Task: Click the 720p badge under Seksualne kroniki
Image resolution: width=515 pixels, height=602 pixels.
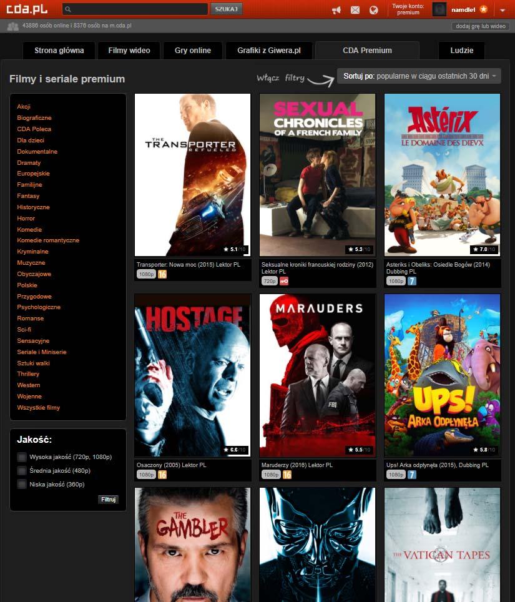Action: (x=270, y=281)
